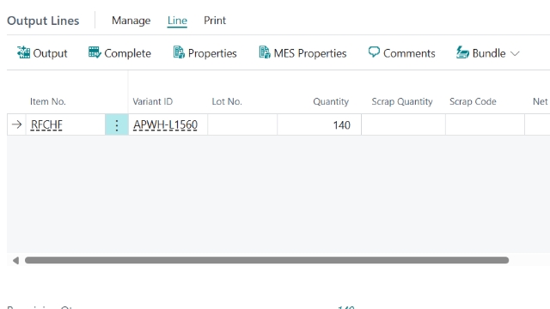This screenshot has width=550, height=309.
Task: Click the Output action icon
Action: [x=23, y=52]
